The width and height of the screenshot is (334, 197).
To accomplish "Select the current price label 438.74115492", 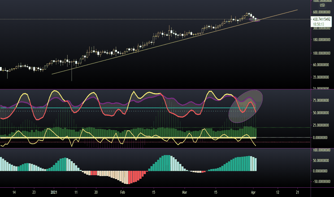I will coord(321,19).
